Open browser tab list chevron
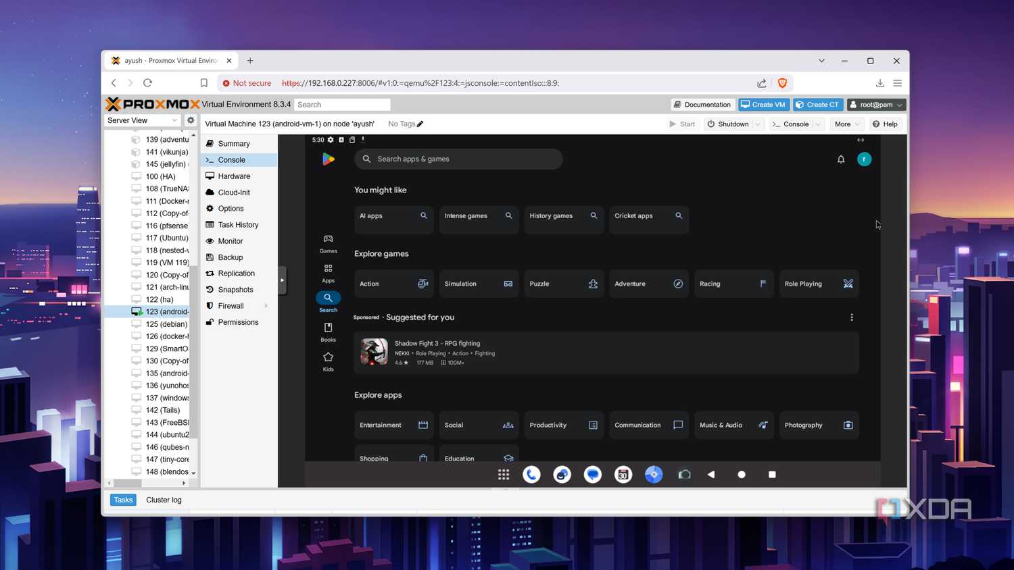 [821, 61]
